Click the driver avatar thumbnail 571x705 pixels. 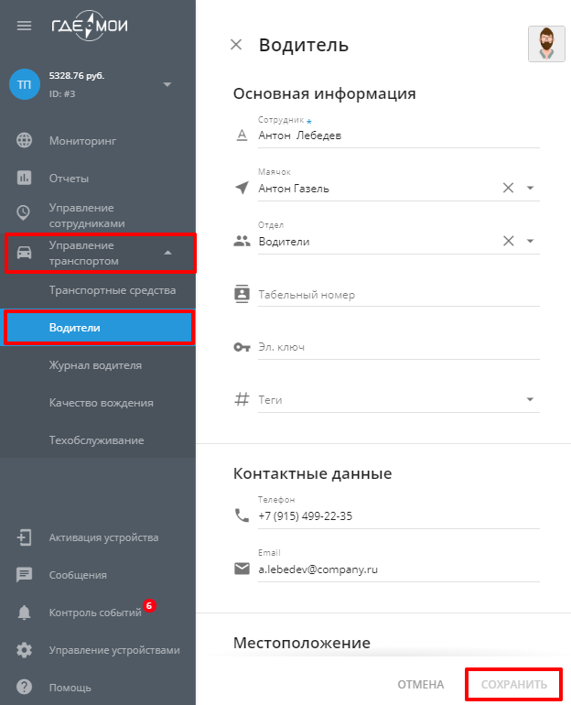(546, 44)
